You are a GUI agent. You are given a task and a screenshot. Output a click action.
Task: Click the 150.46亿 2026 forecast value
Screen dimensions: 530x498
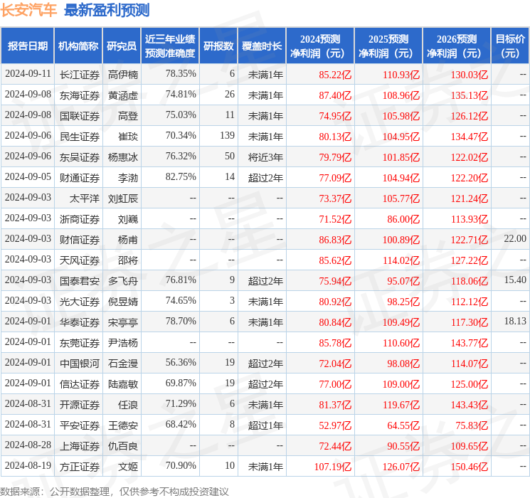[x=470, y=466]
